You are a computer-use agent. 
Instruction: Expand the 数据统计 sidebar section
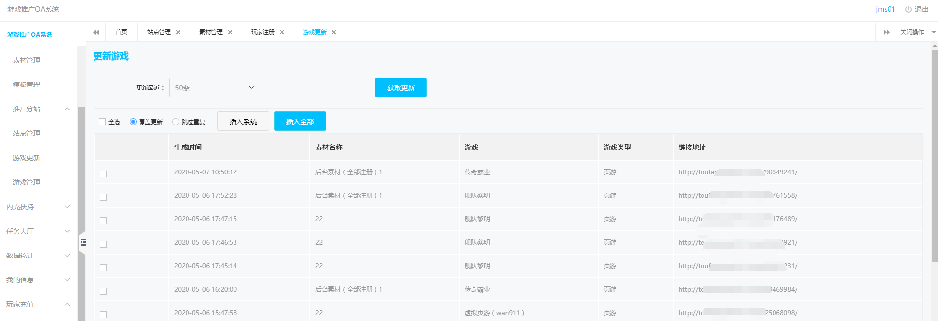(38, 256)
